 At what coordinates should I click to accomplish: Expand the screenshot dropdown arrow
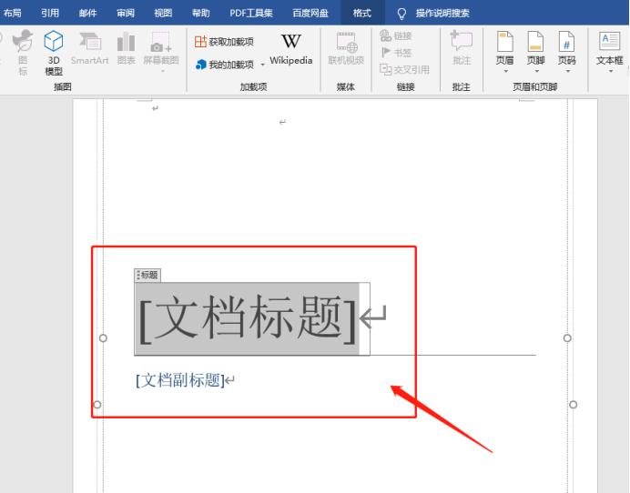coord(163,72)
